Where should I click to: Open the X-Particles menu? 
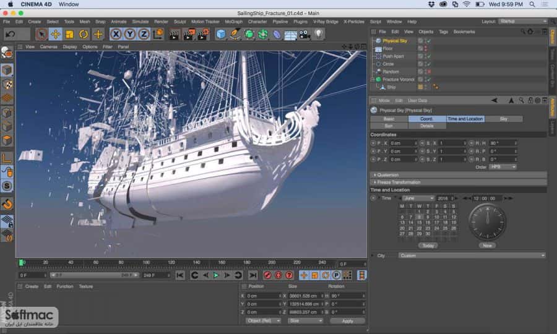click(x=354, y=22)
